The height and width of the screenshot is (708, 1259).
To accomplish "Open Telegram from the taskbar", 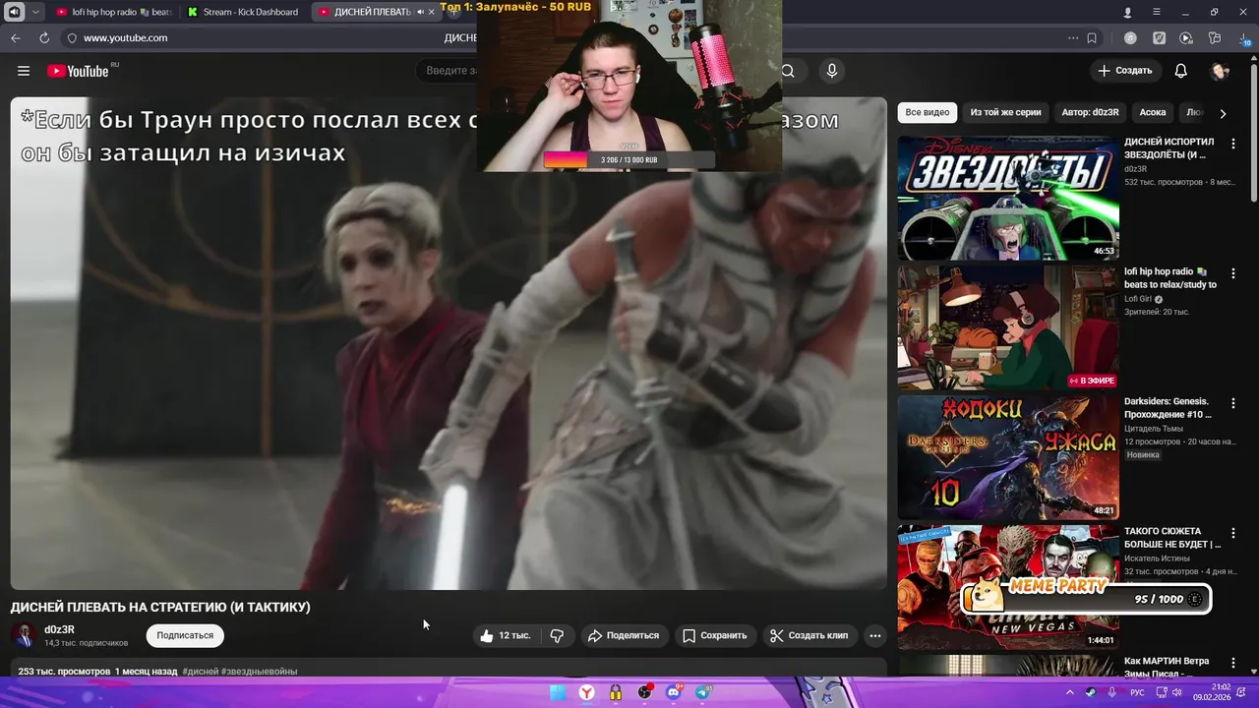I will [703, 692].
